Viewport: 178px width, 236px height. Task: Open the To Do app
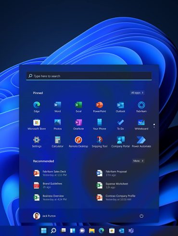[x=120, y=124]
